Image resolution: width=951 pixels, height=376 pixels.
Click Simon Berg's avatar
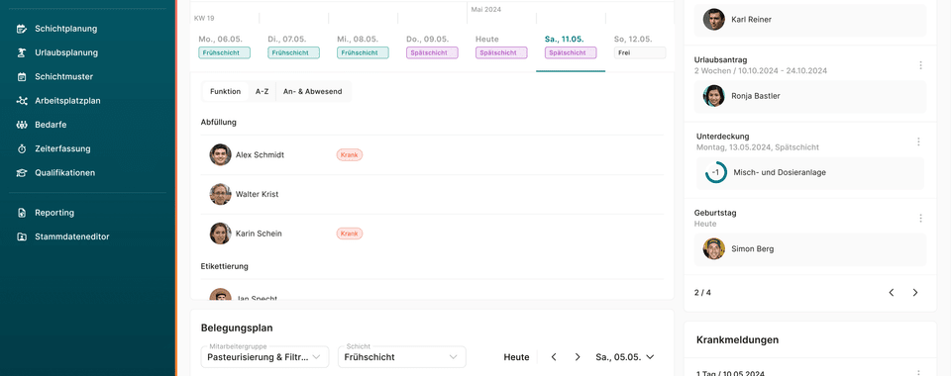pos(714,248)
